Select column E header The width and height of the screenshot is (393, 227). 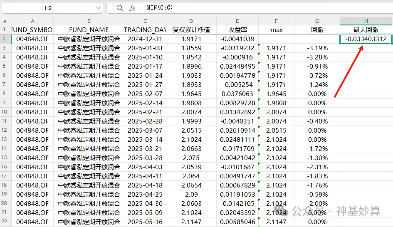tap(237, 21)
